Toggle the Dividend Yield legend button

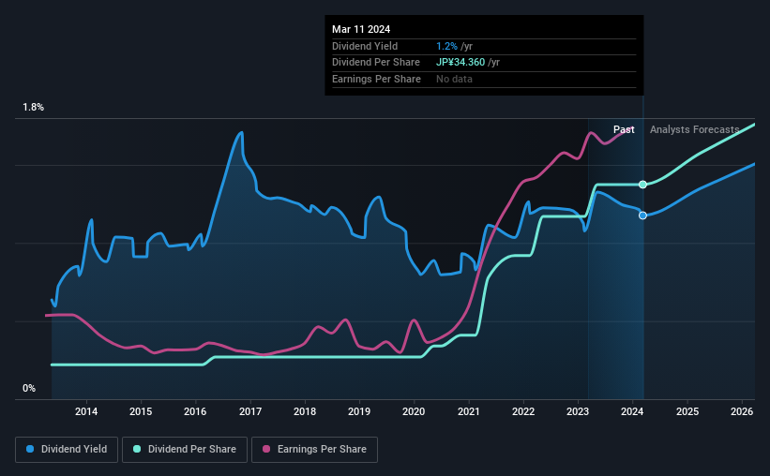point(67,450)
